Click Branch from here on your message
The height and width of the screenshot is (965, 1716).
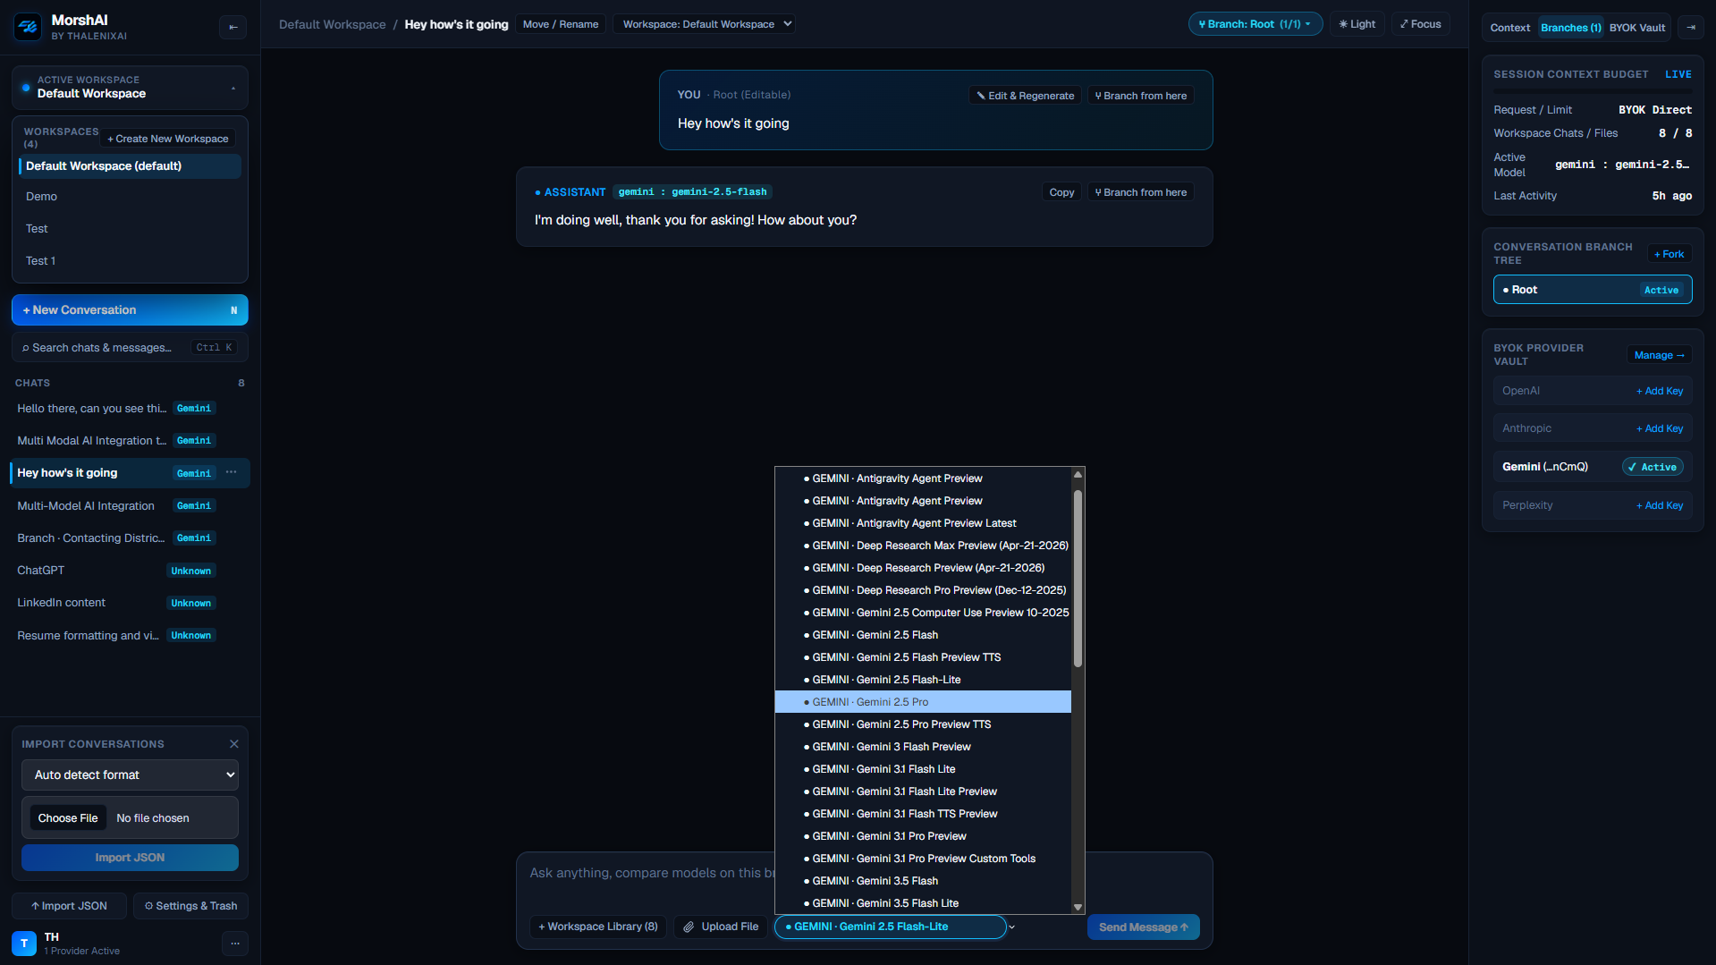click(1140, 96)
